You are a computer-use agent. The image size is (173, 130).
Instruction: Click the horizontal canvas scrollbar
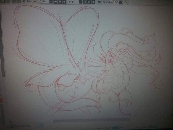point(92,121)
